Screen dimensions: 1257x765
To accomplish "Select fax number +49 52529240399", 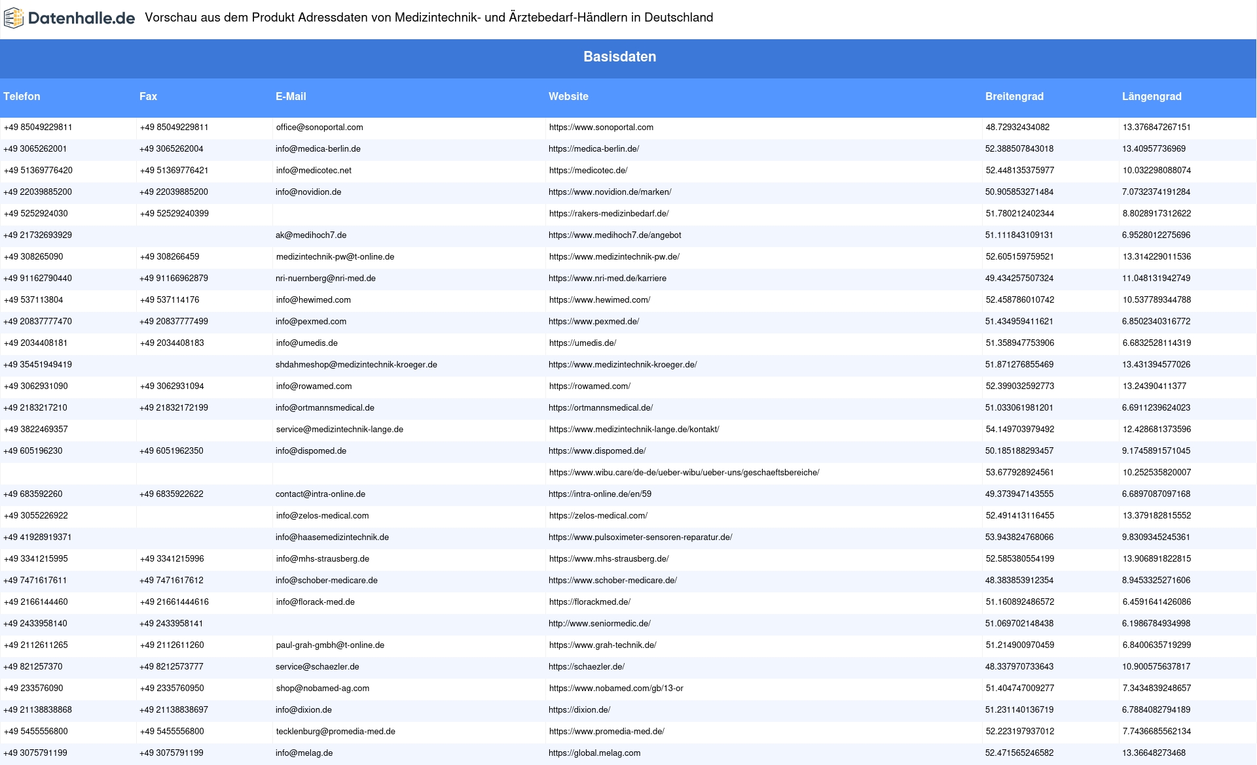I will [x=174, y=214].
